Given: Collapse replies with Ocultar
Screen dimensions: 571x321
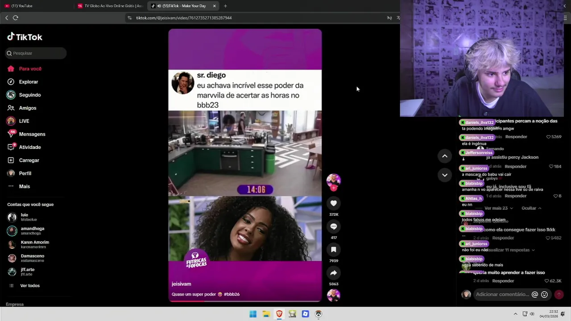Looking at the screenshot, I should [531, 208].
